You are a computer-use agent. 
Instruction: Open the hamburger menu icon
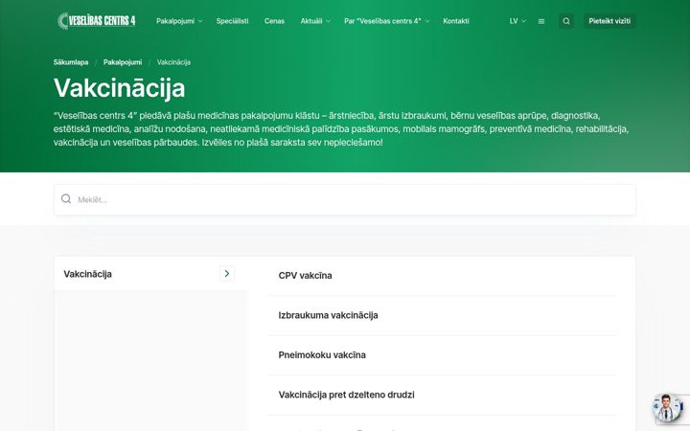541,21
